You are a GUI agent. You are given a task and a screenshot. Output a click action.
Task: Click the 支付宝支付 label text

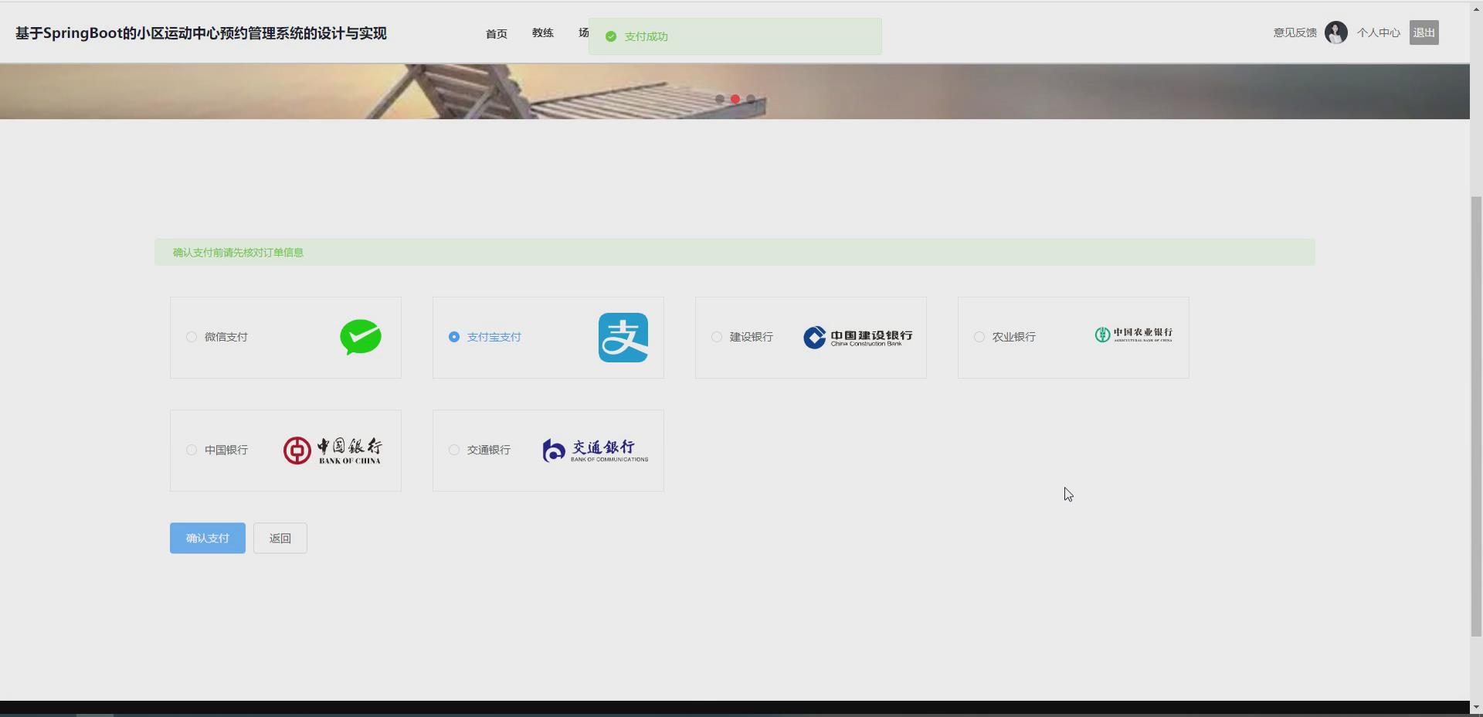click(494, 337)
